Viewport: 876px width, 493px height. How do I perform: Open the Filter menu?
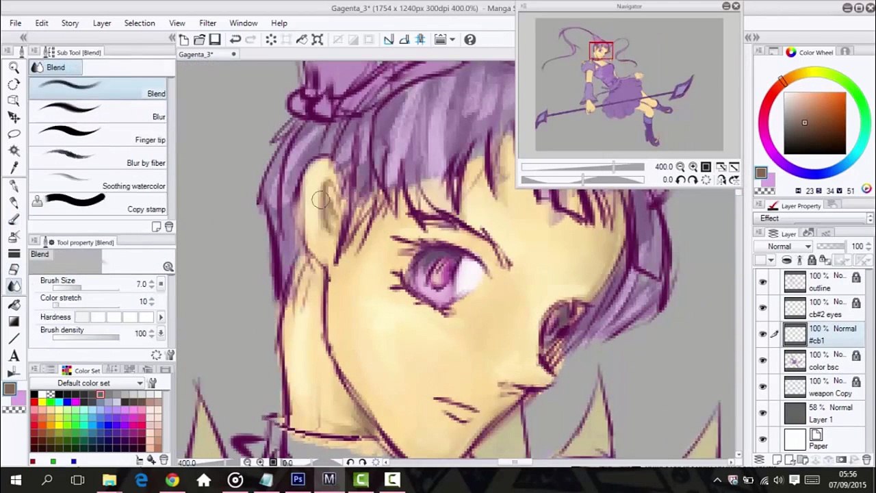coord(207,23)
